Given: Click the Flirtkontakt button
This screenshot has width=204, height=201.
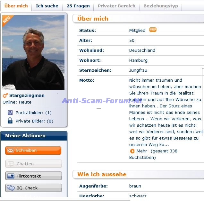Looking at the screenshot, I should coord(33,176).
